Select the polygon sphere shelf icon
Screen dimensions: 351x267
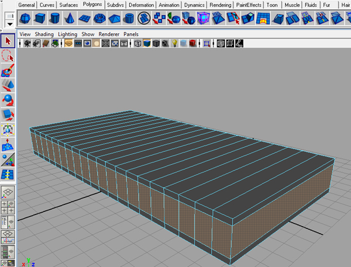[26, 18]
